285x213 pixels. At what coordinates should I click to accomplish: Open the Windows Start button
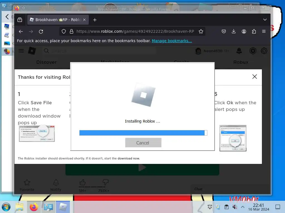[x=6, y=207]
